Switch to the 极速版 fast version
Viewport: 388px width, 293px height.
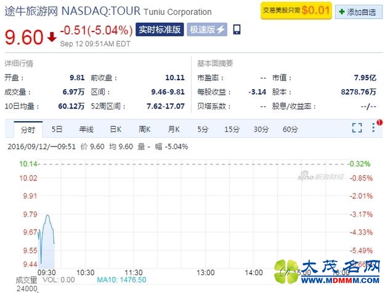click(x=207, y=30)
